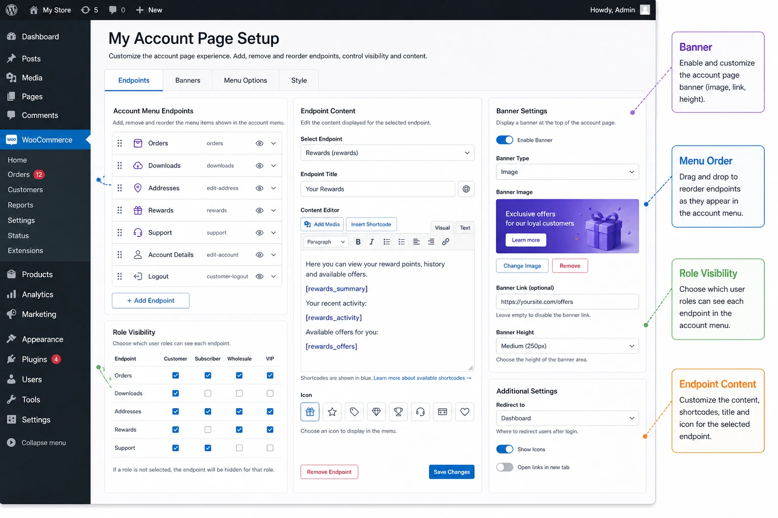
Task: Click the WordPress logo in admin bar
Action: coord(12,10)
